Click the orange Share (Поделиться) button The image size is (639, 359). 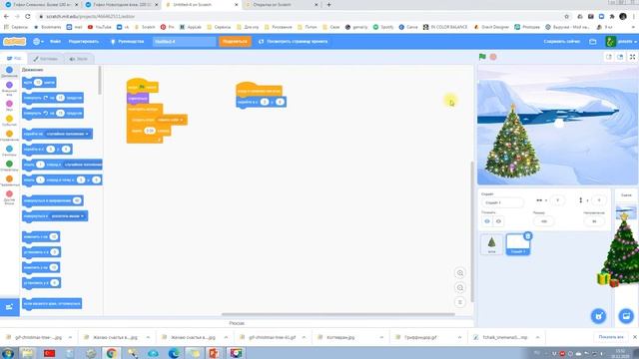click(236, 42)
